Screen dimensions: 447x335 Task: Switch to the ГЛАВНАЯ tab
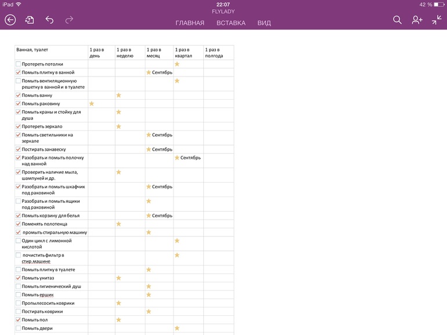190,23
